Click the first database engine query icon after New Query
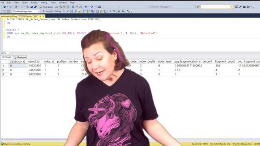 coord(56,7)
